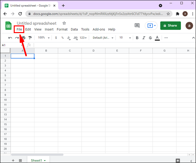Open the Tools menu
The width and height of the screenshot is (196, 163).
point(85,29)
